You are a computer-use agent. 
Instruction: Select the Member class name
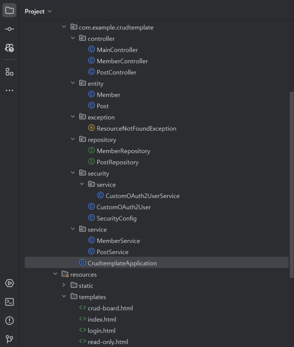click(108, 95)
